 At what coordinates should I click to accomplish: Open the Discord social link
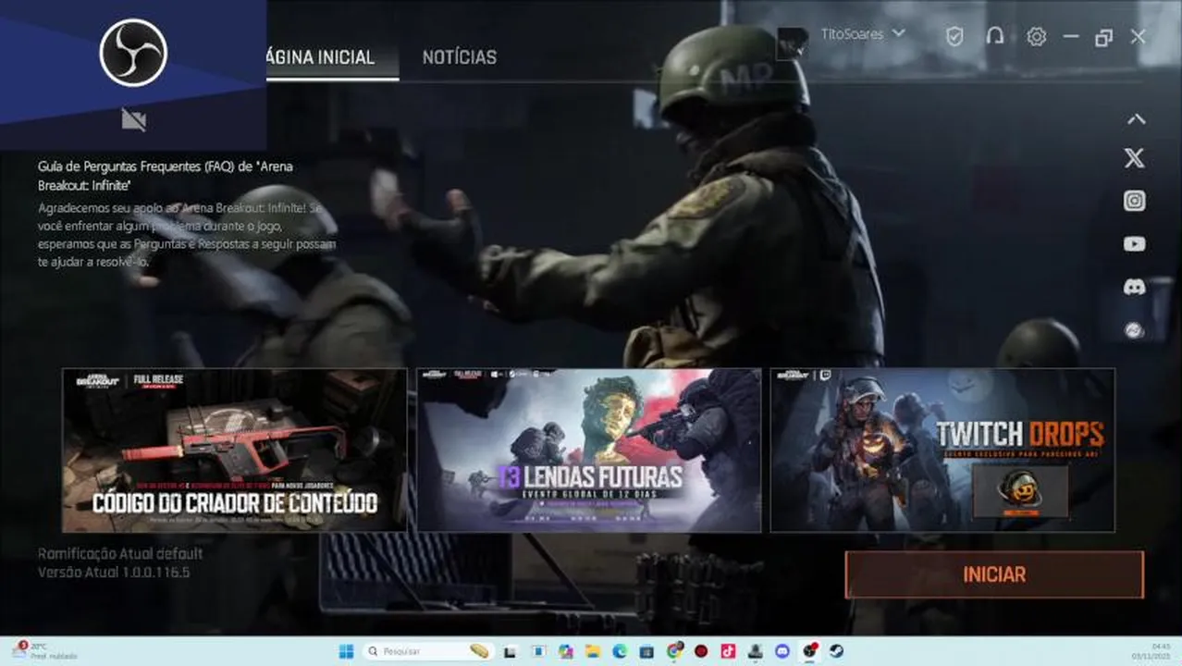coord(1135,287)
